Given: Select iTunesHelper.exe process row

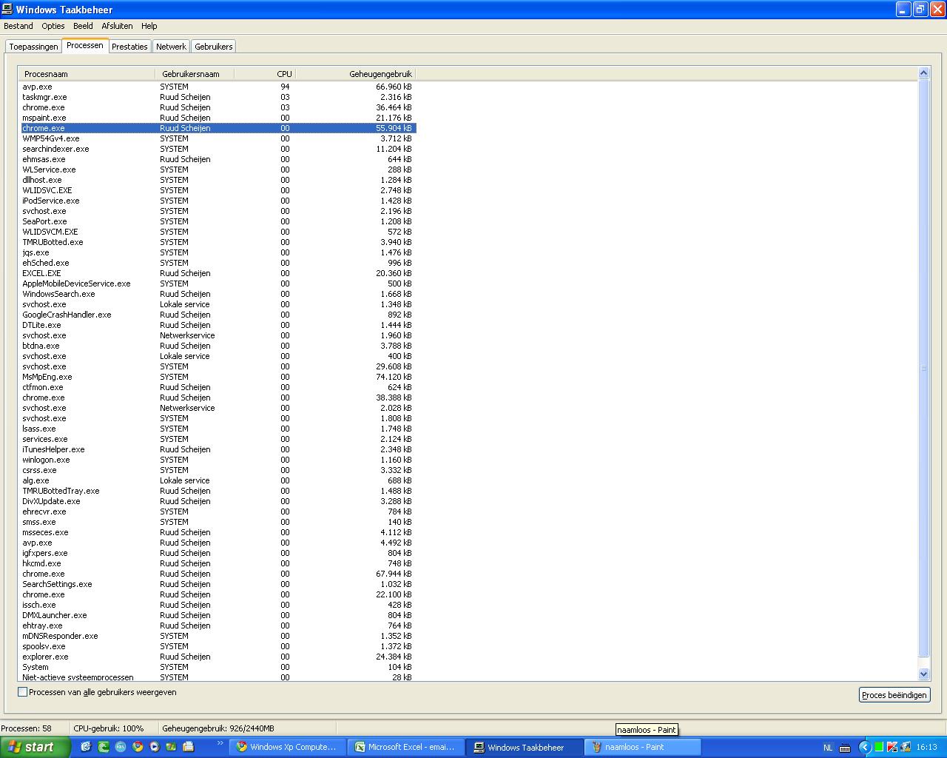Looking at the screenshot, I should point(218,449).
